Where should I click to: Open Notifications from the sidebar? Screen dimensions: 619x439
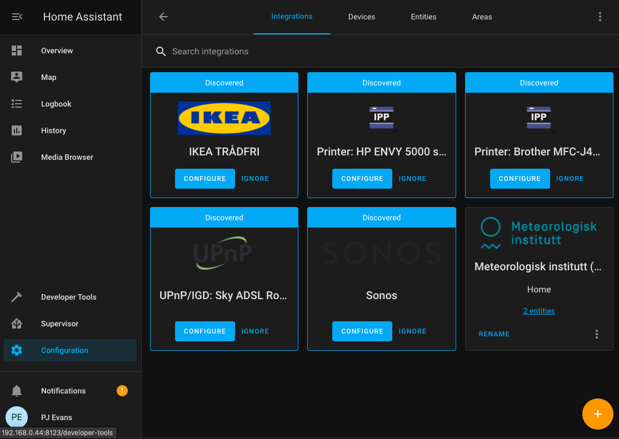[x=70, y=391]
